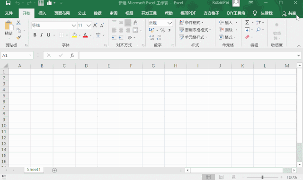Toggle align right button
The image size is (303, 180).
coord(128,30)
